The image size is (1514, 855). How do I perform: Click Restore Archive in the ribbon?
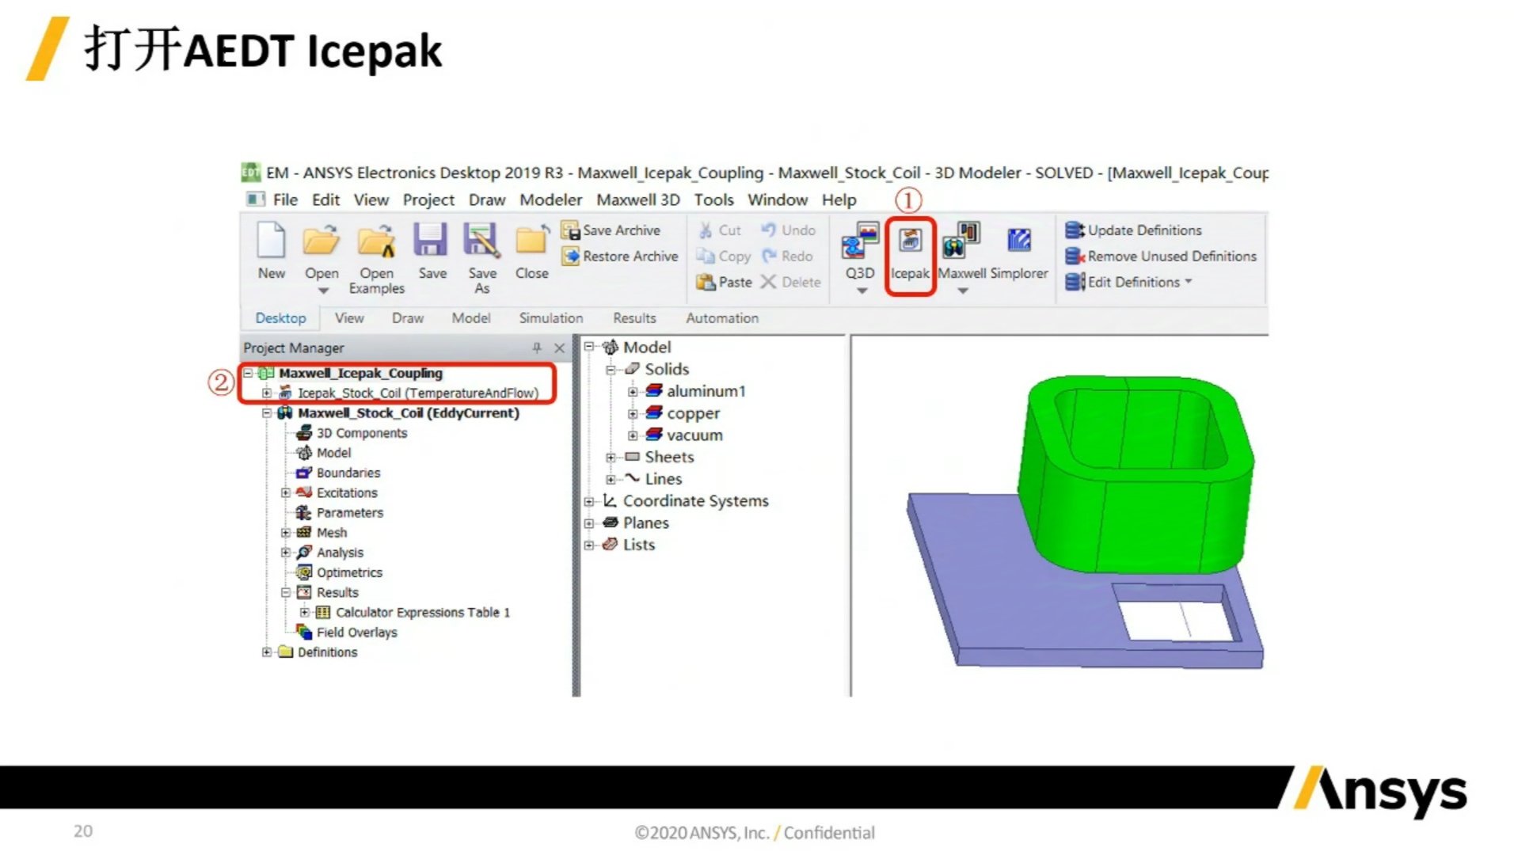620,256
